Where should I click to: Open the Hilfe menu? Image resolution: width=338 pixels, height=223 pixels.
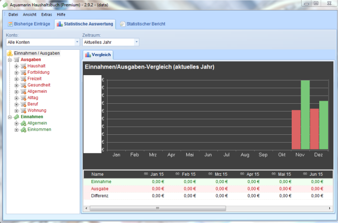tap(61, 15)
